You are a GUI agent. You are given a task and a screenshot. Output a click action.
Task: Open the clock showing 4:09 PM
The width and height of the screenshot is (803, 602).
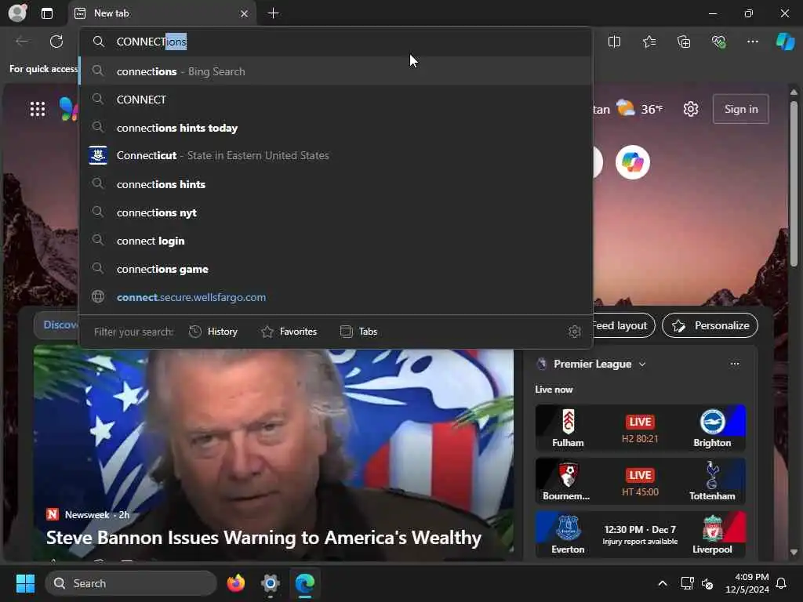pos(747,583)
